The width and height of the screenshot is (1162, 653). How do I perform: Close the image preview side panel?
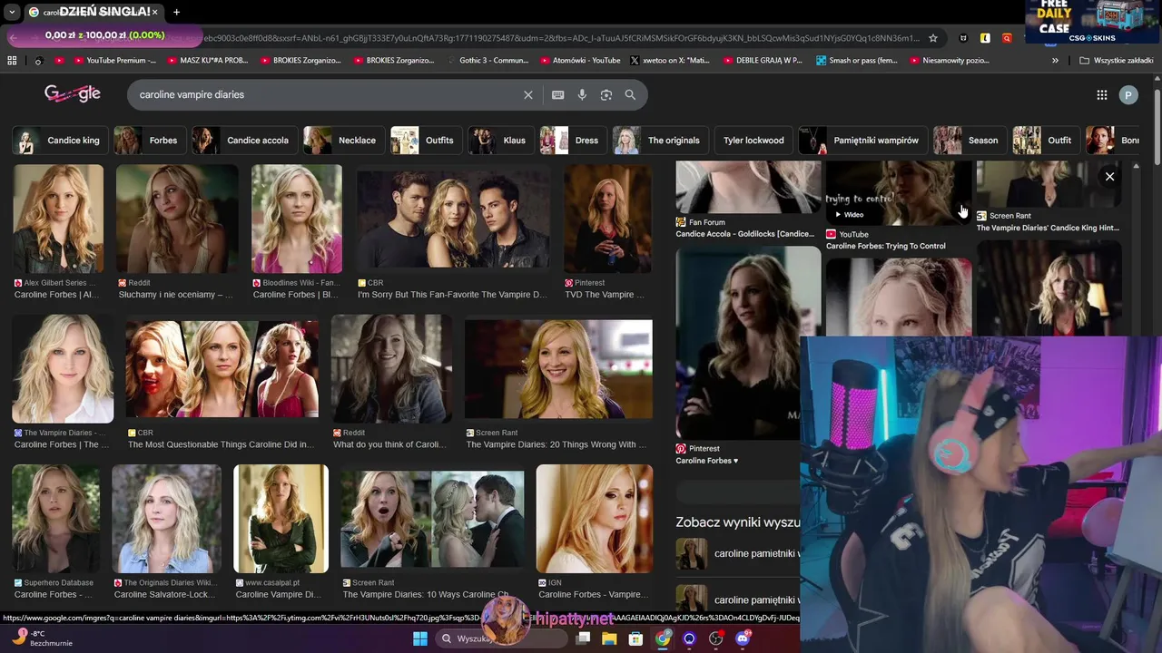tap(1109, 177)
